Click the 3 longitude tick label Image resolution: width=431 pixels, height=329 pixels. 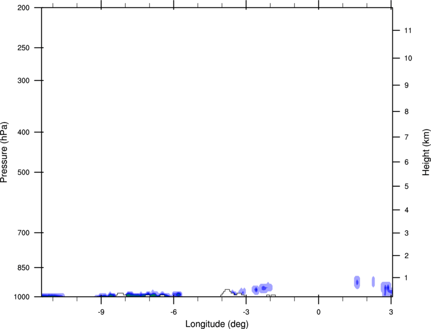(391, 312)
